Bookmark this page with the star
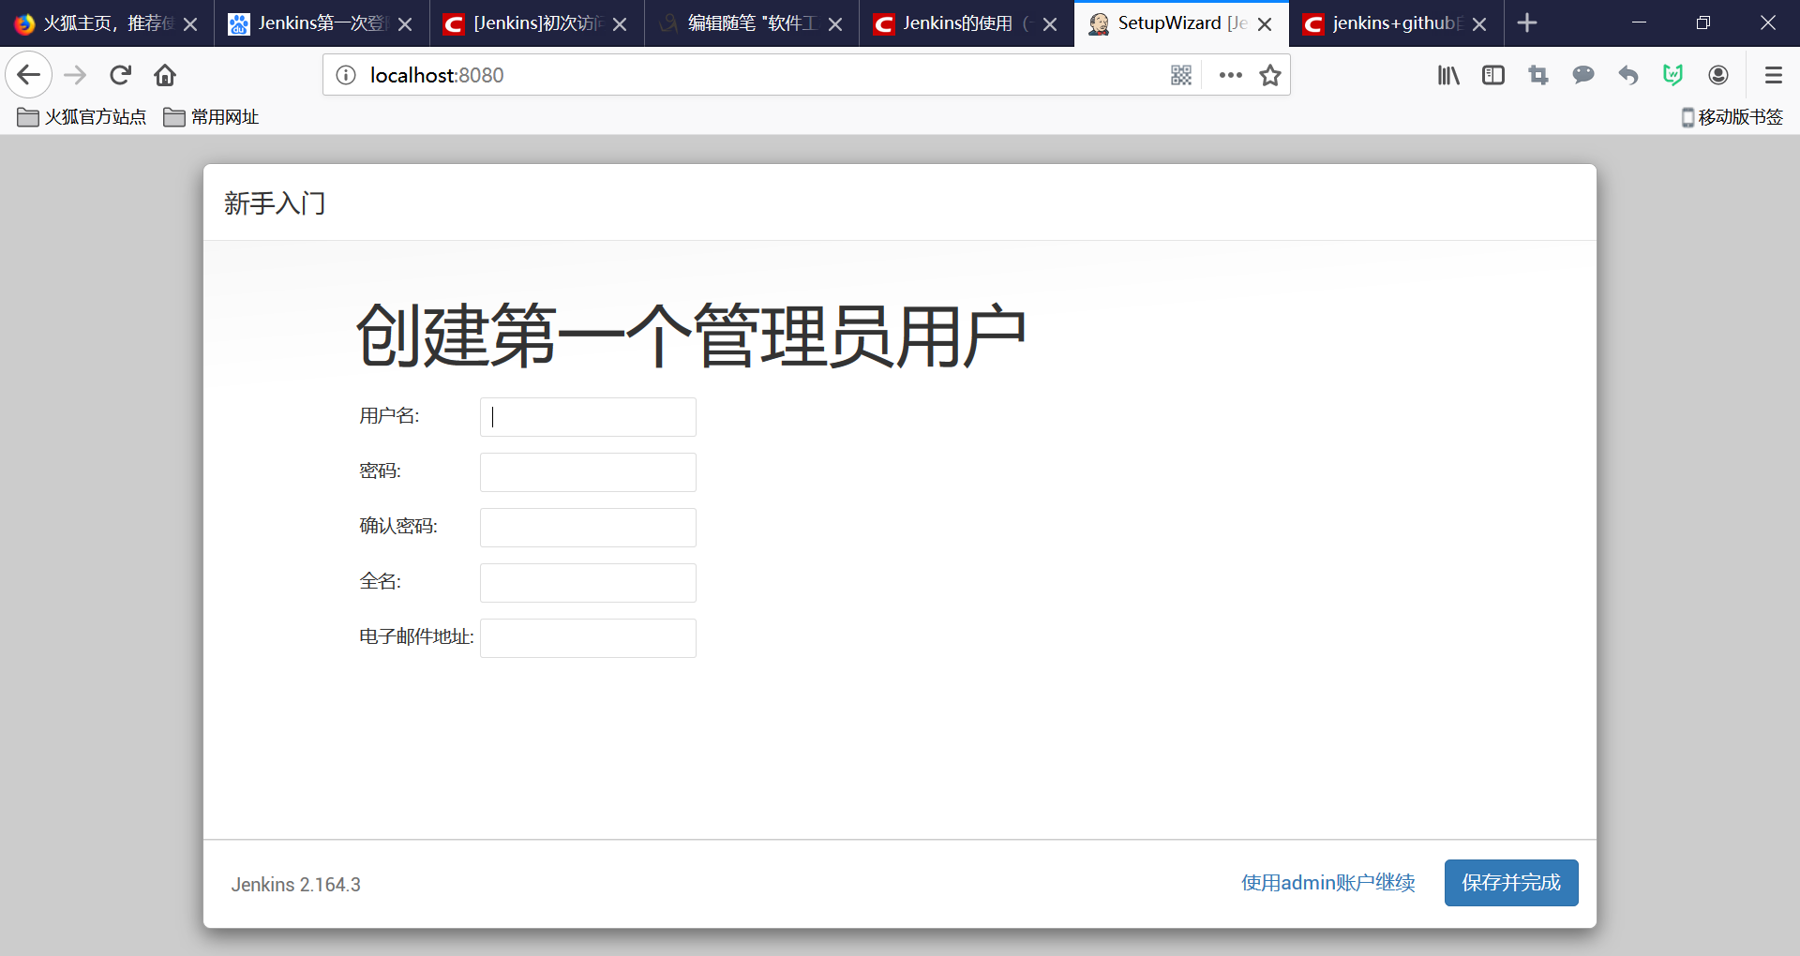The image size is (1800, 956). 1270,75
